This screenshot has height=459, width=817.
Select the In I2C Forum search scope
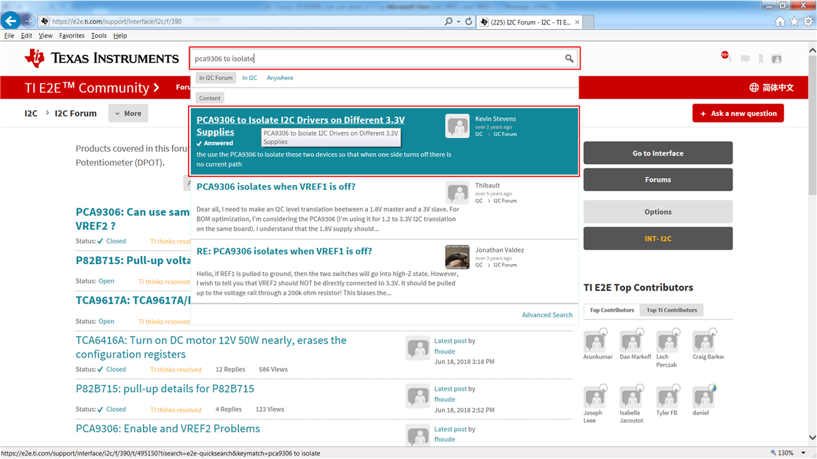click(216, 78)
